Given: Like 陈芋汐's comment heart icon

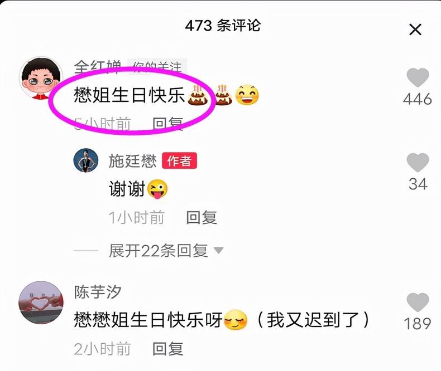Looking at the screenshot, I should coord(418,302).
